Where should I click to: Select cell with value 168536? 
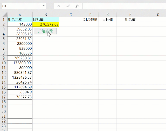click(20, 53)
